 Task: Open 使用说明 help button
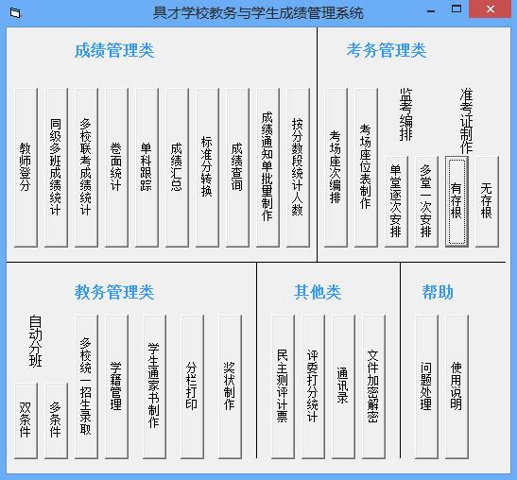457,386
